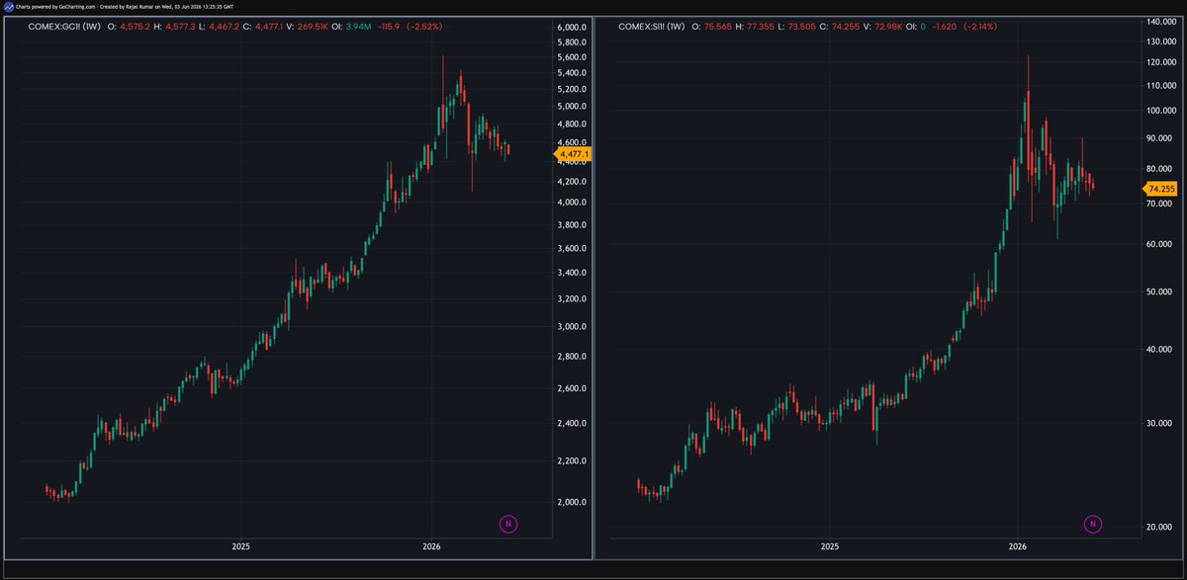Click the 4,000.0 gold price axis label
The height and width of the screenshot is (580, 1187).
point(573,203)
